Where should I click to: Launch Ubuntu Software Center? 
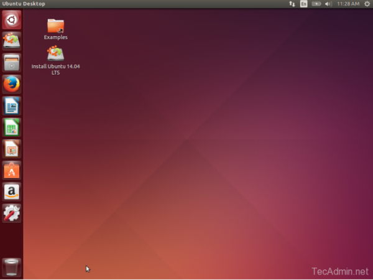click(12, 170)
